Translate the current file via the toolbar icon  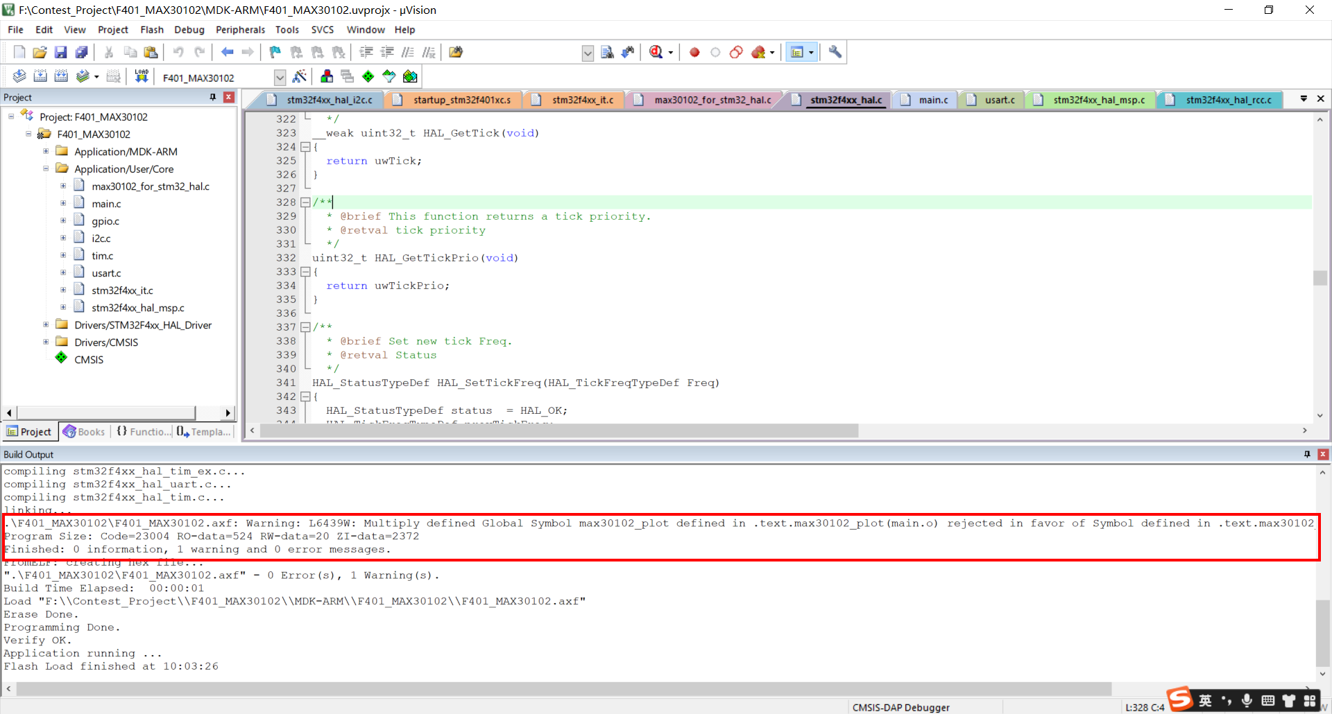[x=19, y=76]
